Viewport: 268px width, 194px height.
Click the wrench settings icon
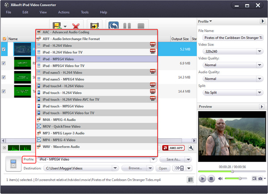pos(191,148)
